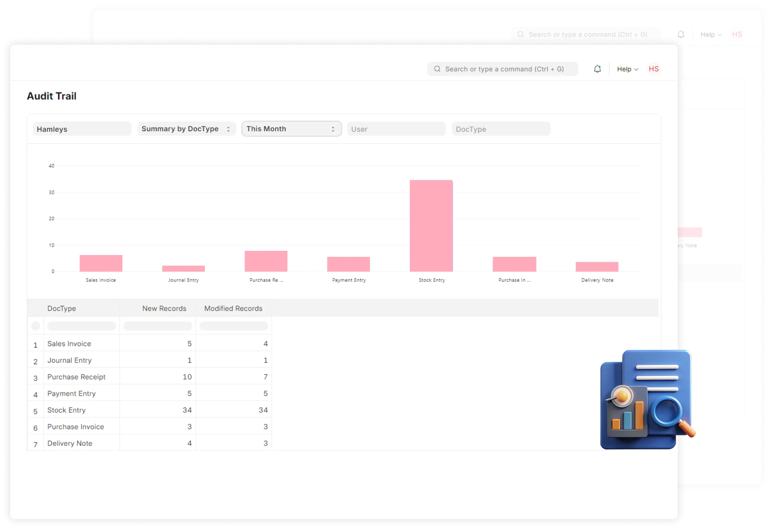Open the Summary by DocType dropdown
This screenshot has width=770, height=528.
point(186,129)
